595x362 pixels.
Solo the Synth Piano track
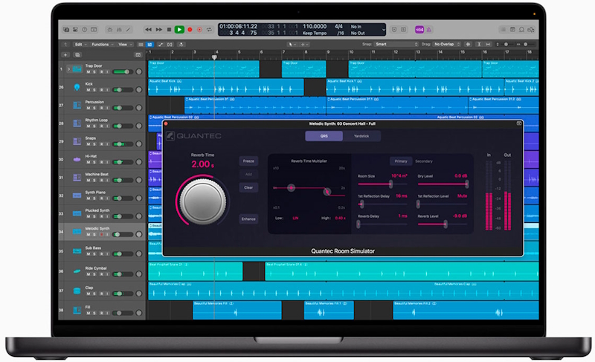point(94,198)
